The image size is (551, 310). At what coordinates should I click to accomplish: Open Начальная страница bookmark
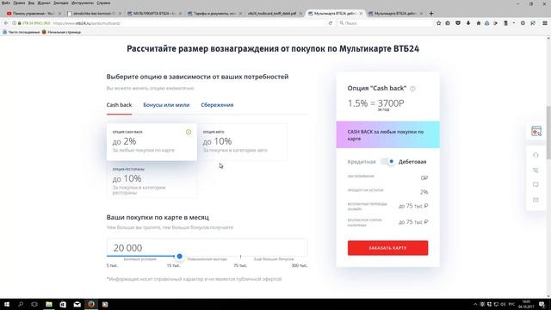pos(61,32)
